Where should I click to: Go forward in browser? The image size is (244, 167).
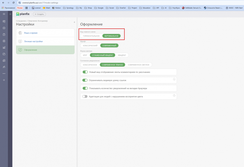pos(8,3)
